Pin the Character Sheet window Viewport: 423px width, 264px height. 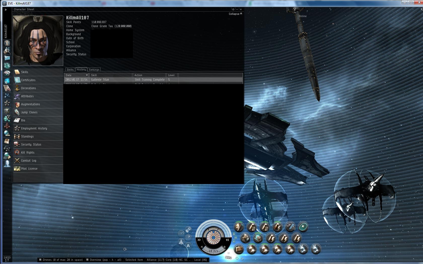coord(233,9)
